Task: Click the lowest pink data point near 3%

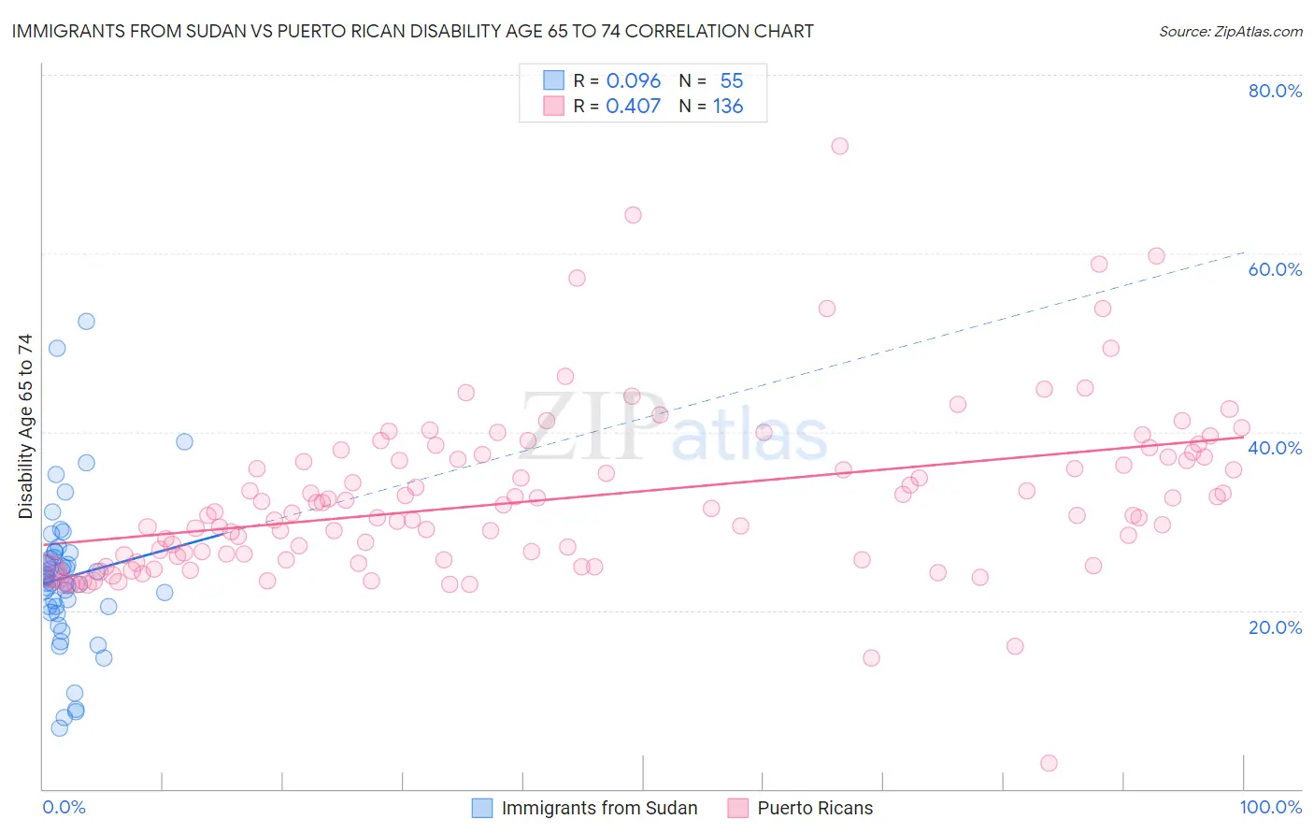Action: (1049, 763)
